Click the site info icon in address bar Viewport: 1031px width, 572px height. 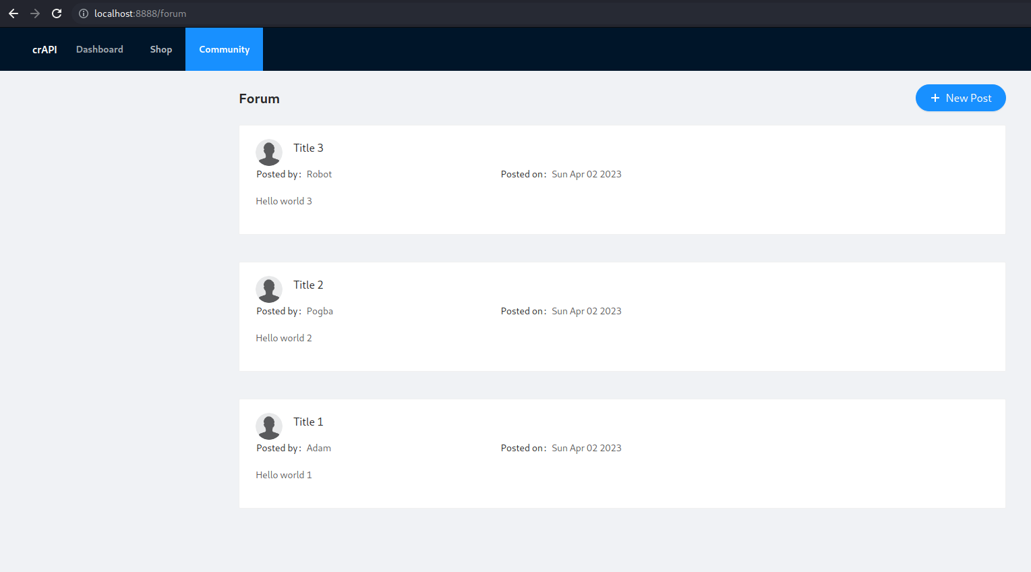point(84,13)
